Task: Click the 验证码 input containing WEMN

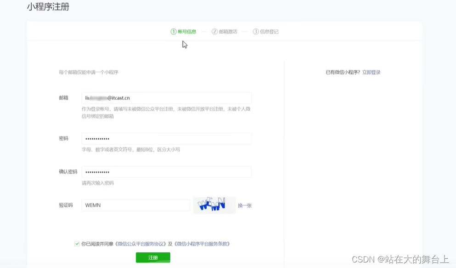Action: pos(136,205)
